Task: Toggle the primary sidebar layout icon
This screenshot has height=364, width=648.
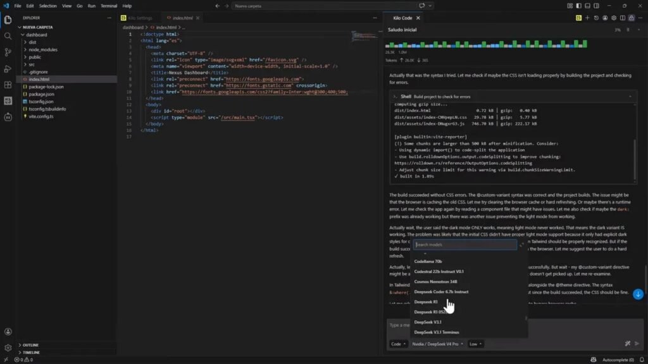Action: coord(578,6)
